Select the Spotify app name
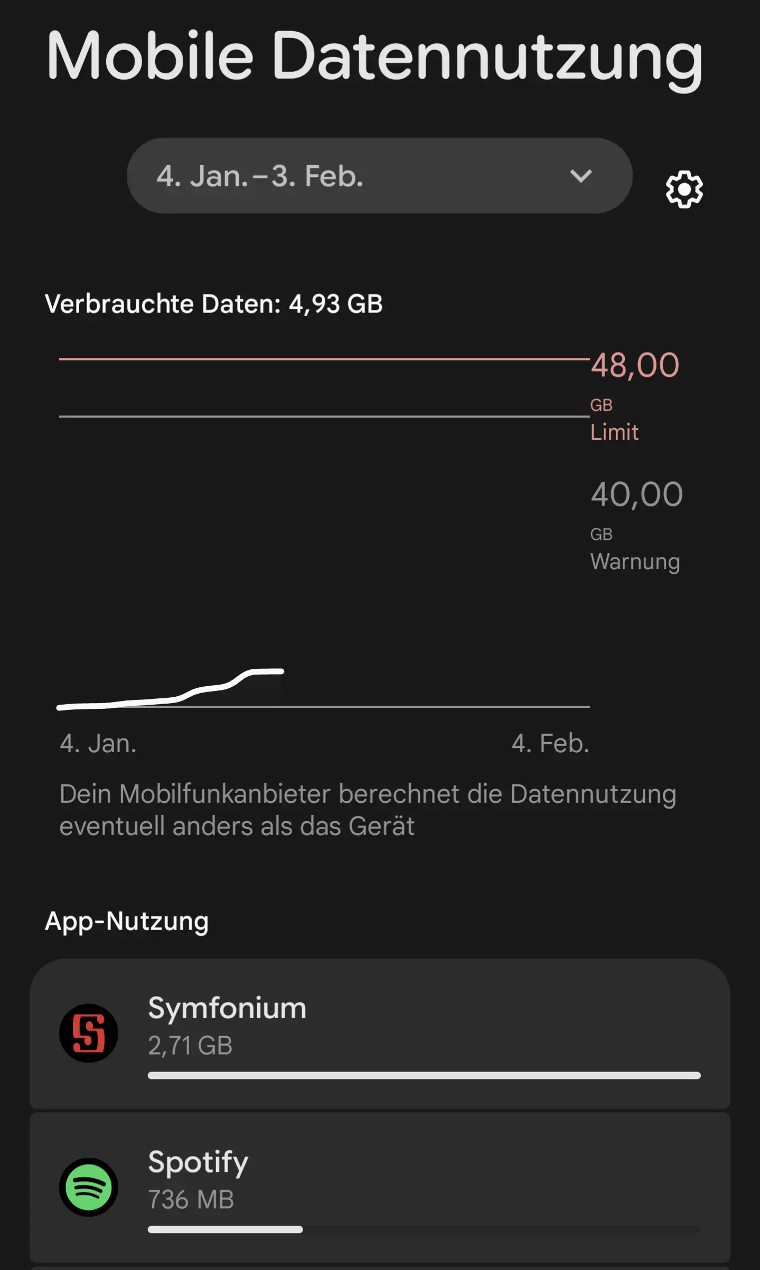The width and height of the screenshot is (760, 1270). pos(198,1162)
